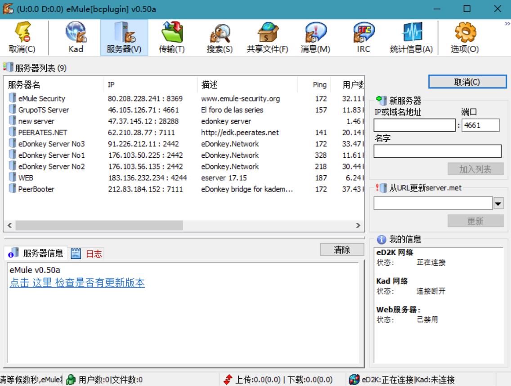The width and height of the screenshot is (511, 386).
Task: Switch to the Log (日志) tab
Action: tap(86, 253)
